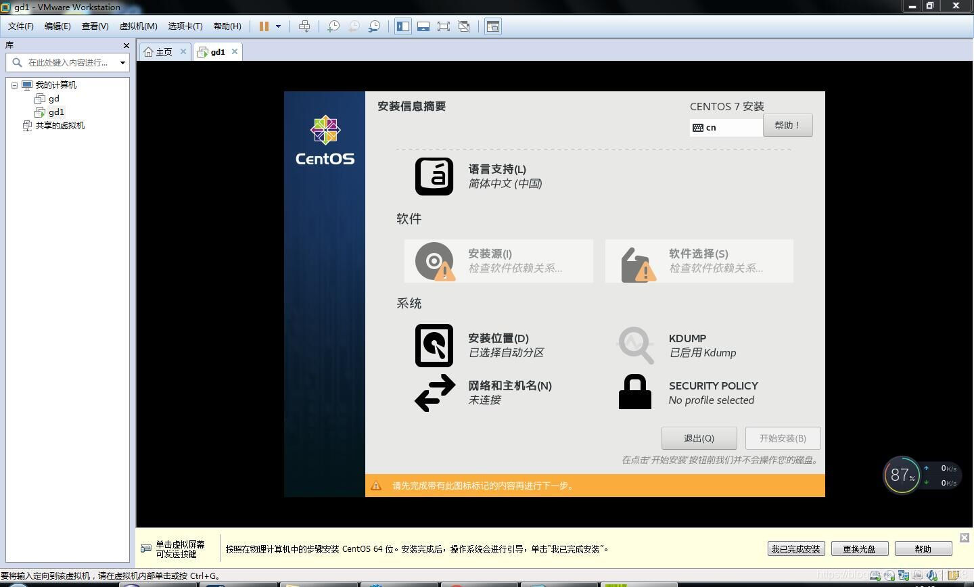Click 我已完成安装 button in the bottom bar
Image resolution: width=974 pixels, height=587 pixels.
(x=796, y=549)
